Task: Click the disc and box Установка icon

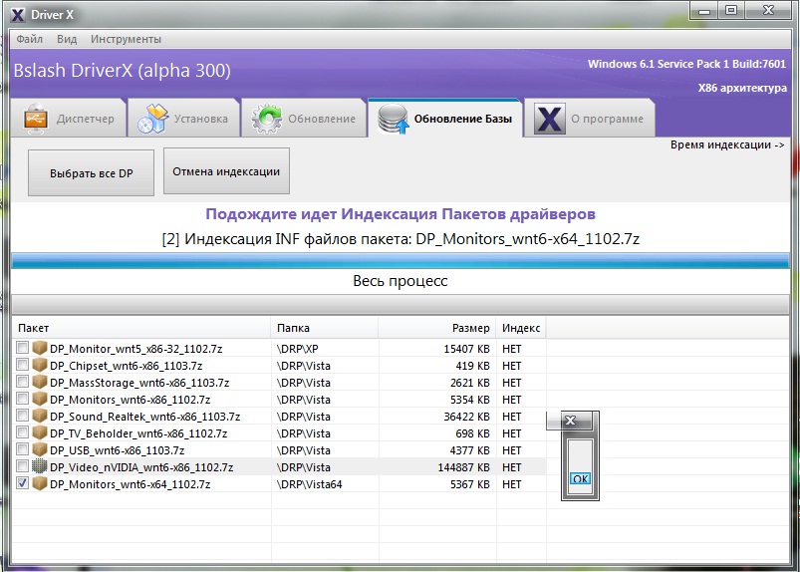Action: tap(153, 119)
